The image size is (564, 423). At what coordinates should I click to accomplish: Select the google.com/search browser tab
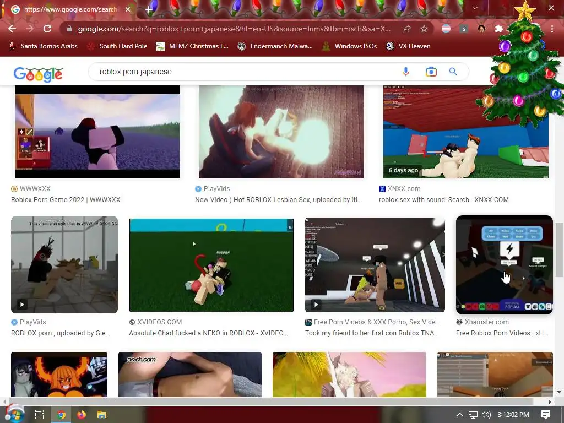(x=70, y=9)
